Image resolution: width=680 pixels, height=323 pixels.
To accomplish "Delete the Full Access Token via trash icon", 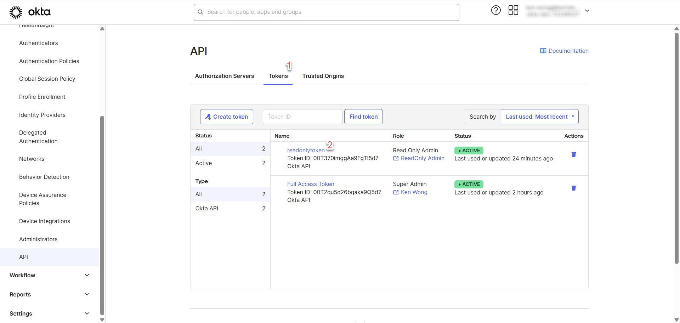I will click(574, 188).
